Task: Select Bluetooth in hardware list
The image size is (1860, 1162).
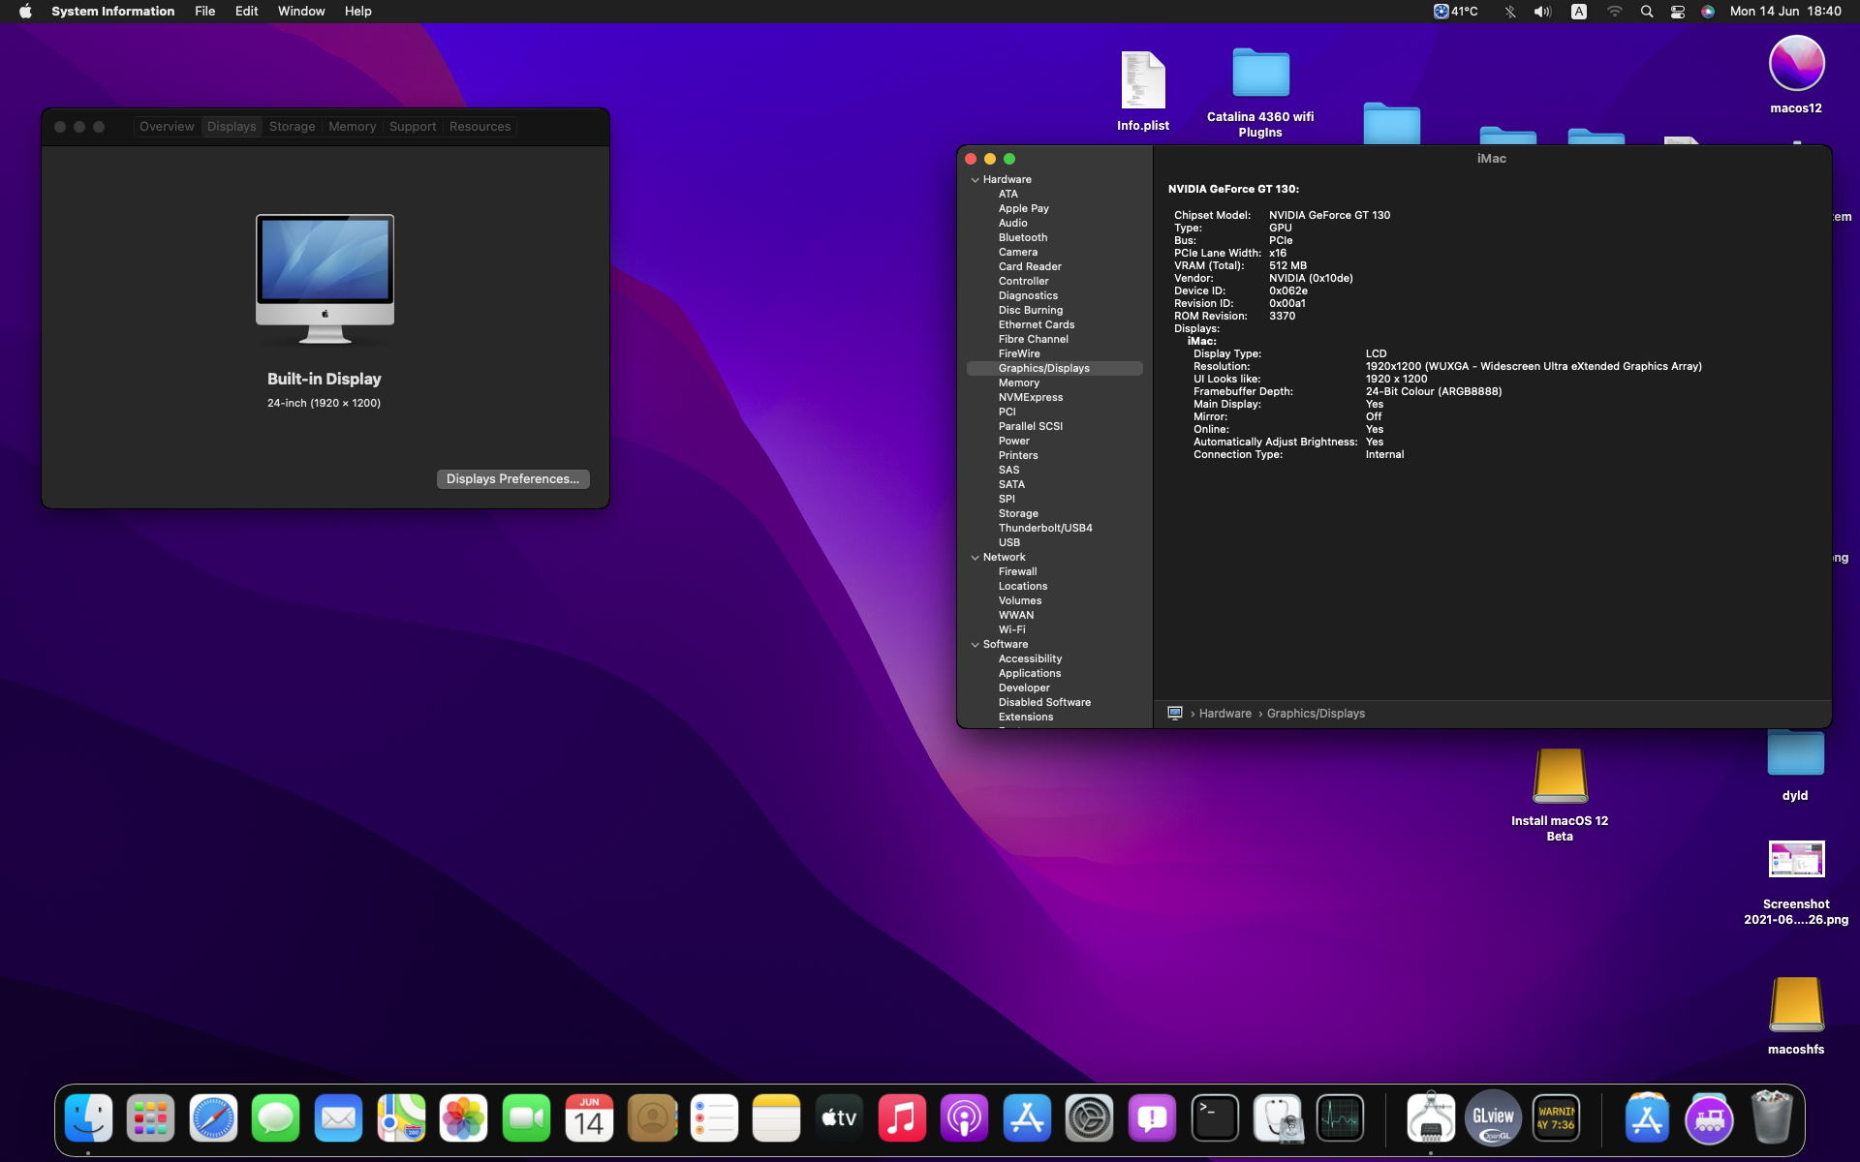Action: click(x=1022, y=237)
